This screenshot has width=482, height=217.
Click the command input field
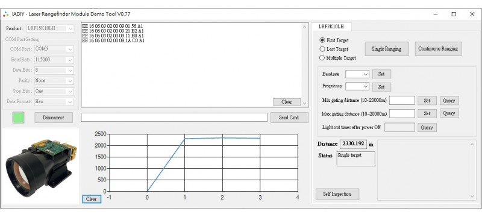point(174,118)
